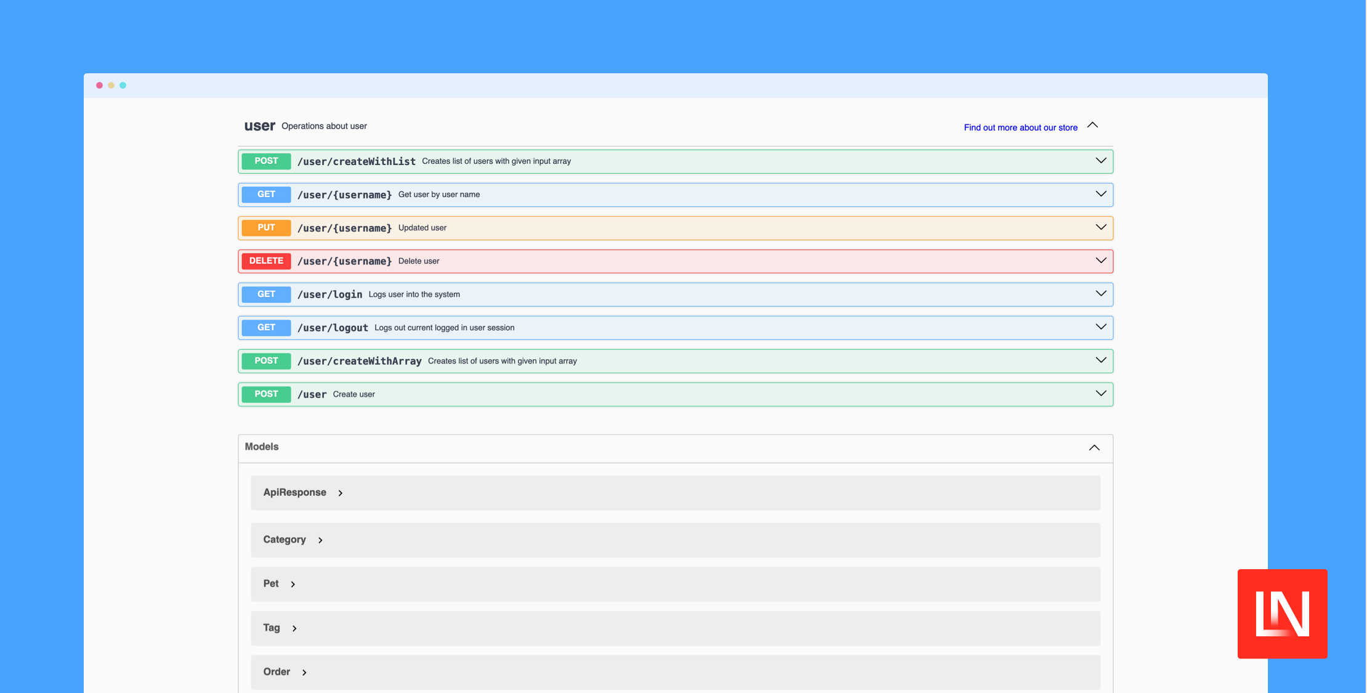The width and height of the screenshot is (1367, 693).
Task: Collapse the Models section
Action: (1094, 447)
